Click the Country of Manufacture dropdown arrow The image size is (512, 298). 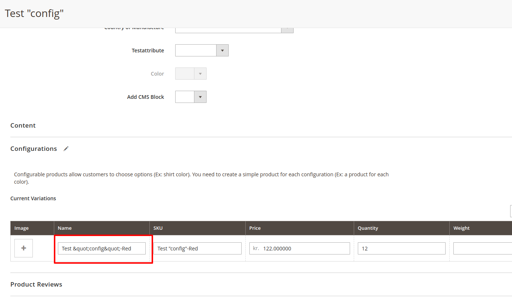tap(287, 28)
